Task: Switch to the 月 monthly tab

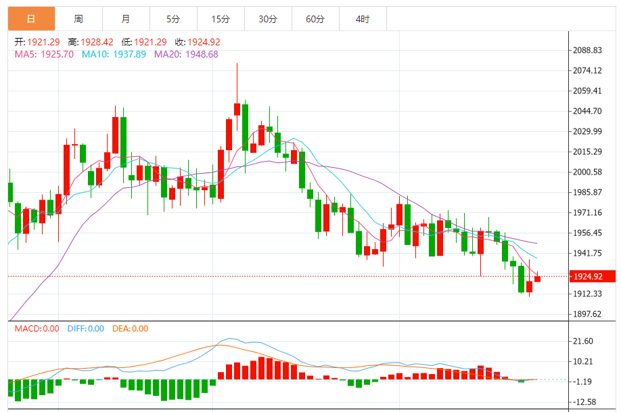Action: point(126,19)
